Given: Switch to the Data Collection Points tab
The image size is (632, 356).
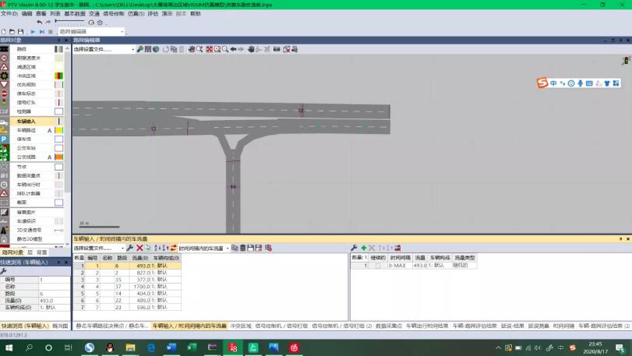Looking at the screenshot, I should coord(389,326).
